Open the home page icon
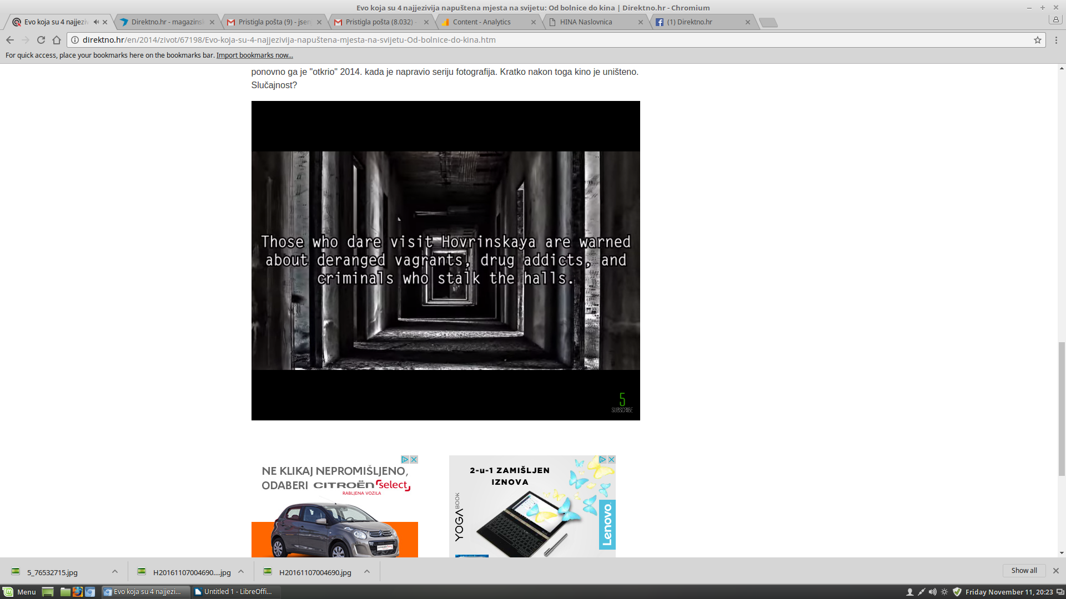 [57, 40]
